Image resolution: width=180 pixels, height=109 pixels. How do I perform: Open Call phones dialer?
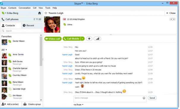tap(21, 19)
